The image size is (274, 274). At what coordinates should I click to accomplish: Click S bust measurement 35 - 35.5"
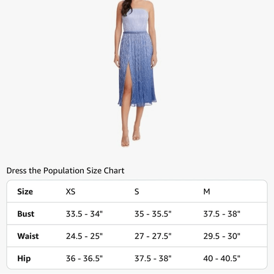point(153,214)
